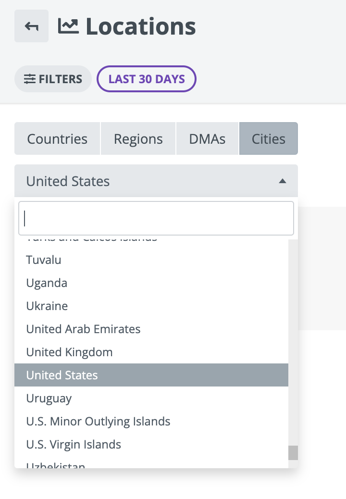Click the dropdown caret arrow
346x499 pixels.
283,181
